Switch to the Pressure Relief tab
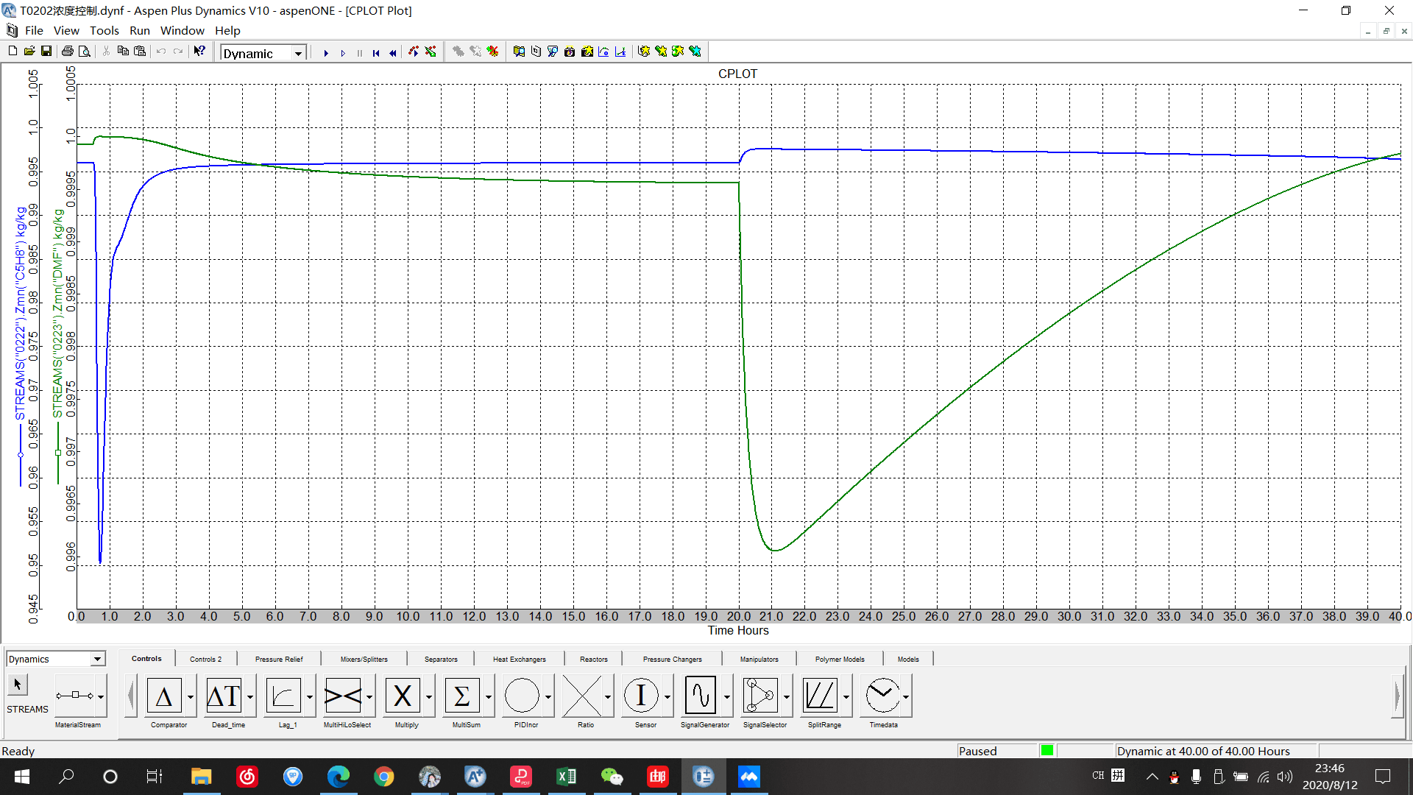Viewport: 1413px width, 795px height. click(278, 659)
